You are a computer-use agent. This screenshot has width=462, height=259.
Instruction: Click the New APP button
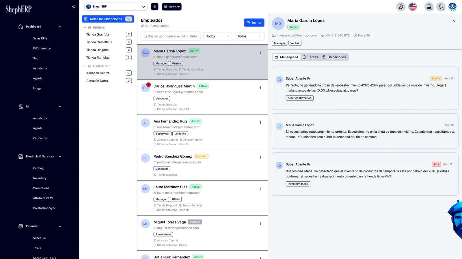coord(172,7)
